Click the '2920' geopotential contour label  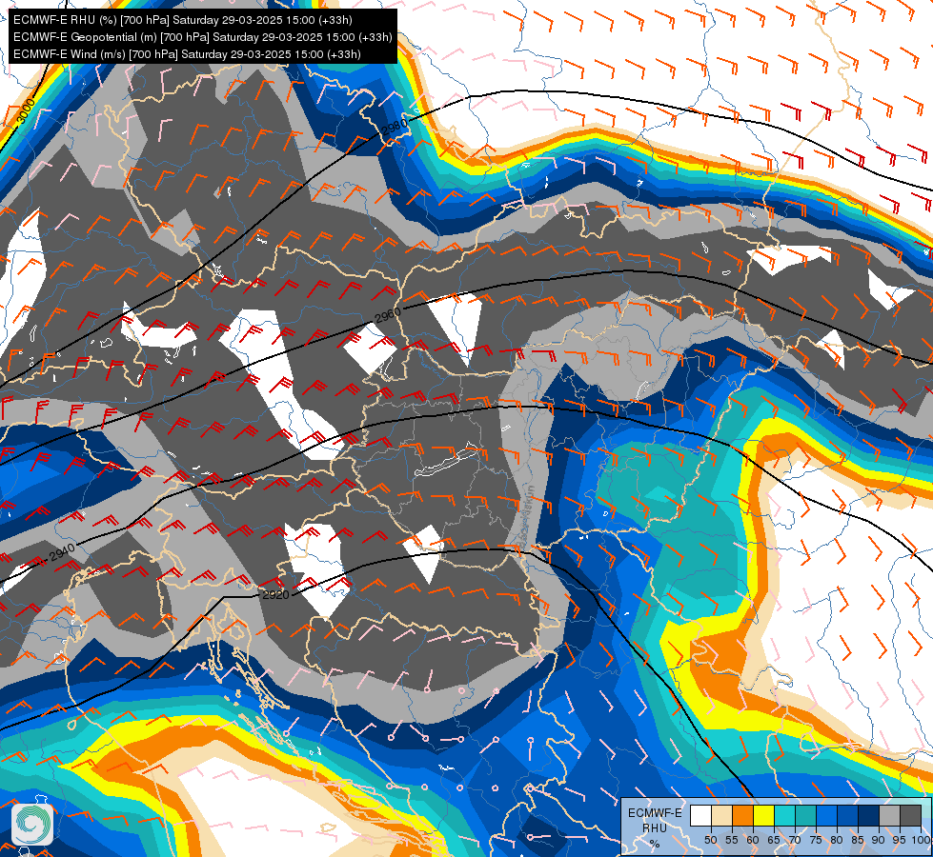(275, 595)
